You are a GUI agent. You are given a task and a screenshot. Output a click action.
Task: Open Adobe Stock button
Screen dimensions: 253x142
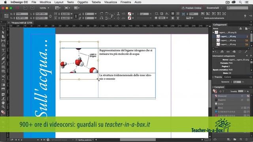(x=32, y=8)
